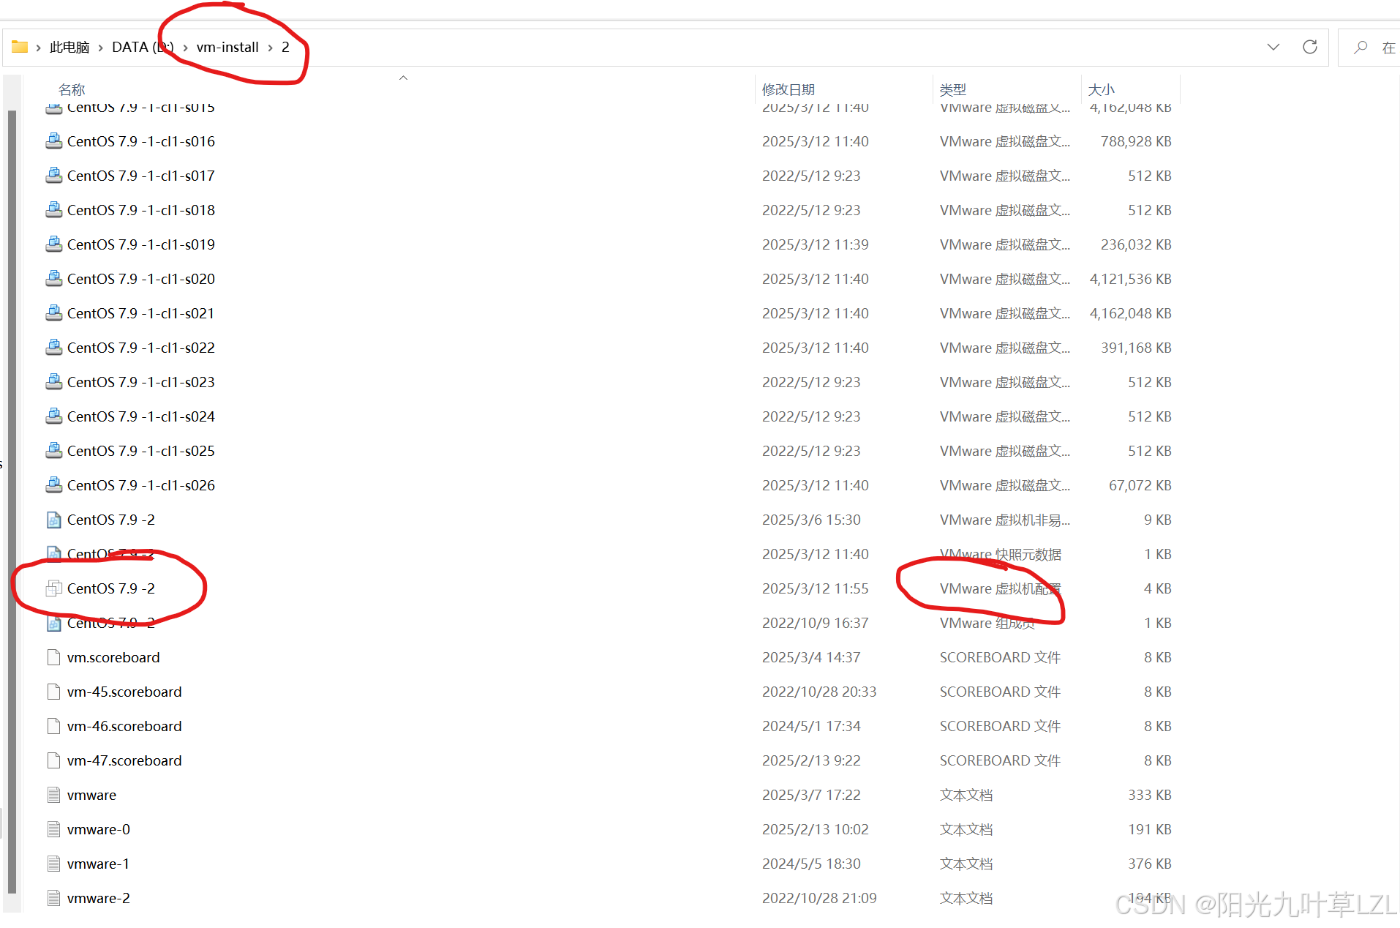Click the 788,928 KB size value
The image size is (1400, 928).
pos(1136,141)
